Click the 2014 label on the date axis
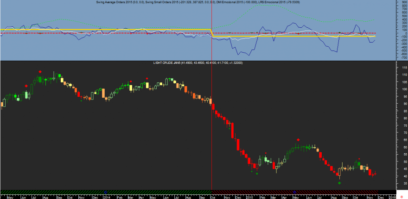This screenshot has width=408, height=199. coord(107,197)
